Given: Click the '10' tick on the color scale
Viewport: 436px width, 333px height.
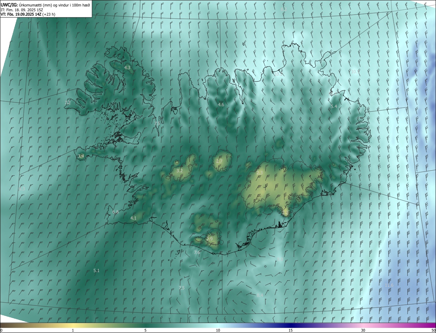Looking at the screenshot, I should (218, 330).
